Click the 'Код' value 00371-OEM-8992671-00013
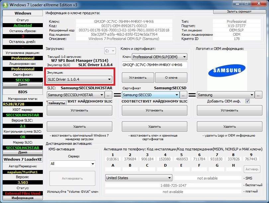This screenshot has width=269, height=203. pos(124,26)
